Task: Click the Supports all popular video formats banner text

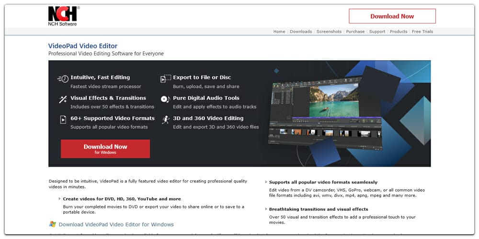Action: coord(109,127)
